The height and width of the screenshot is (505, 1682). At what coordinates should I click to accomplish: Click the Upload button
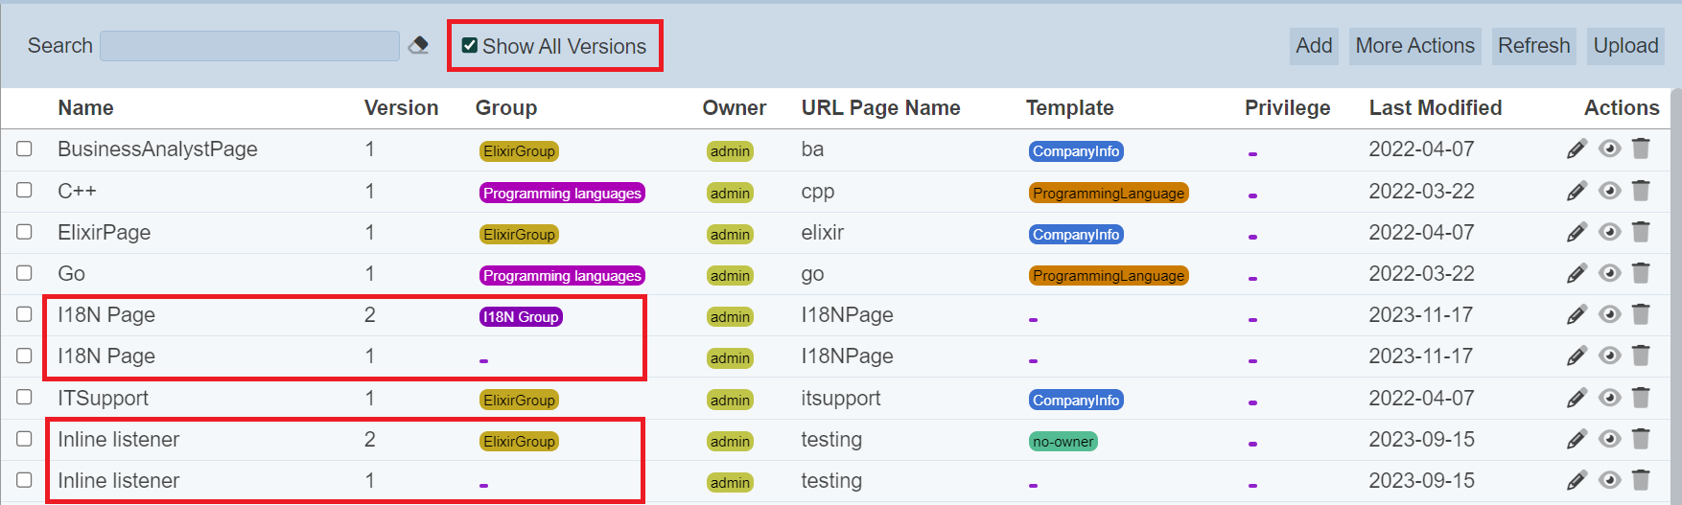[1625, 46]
